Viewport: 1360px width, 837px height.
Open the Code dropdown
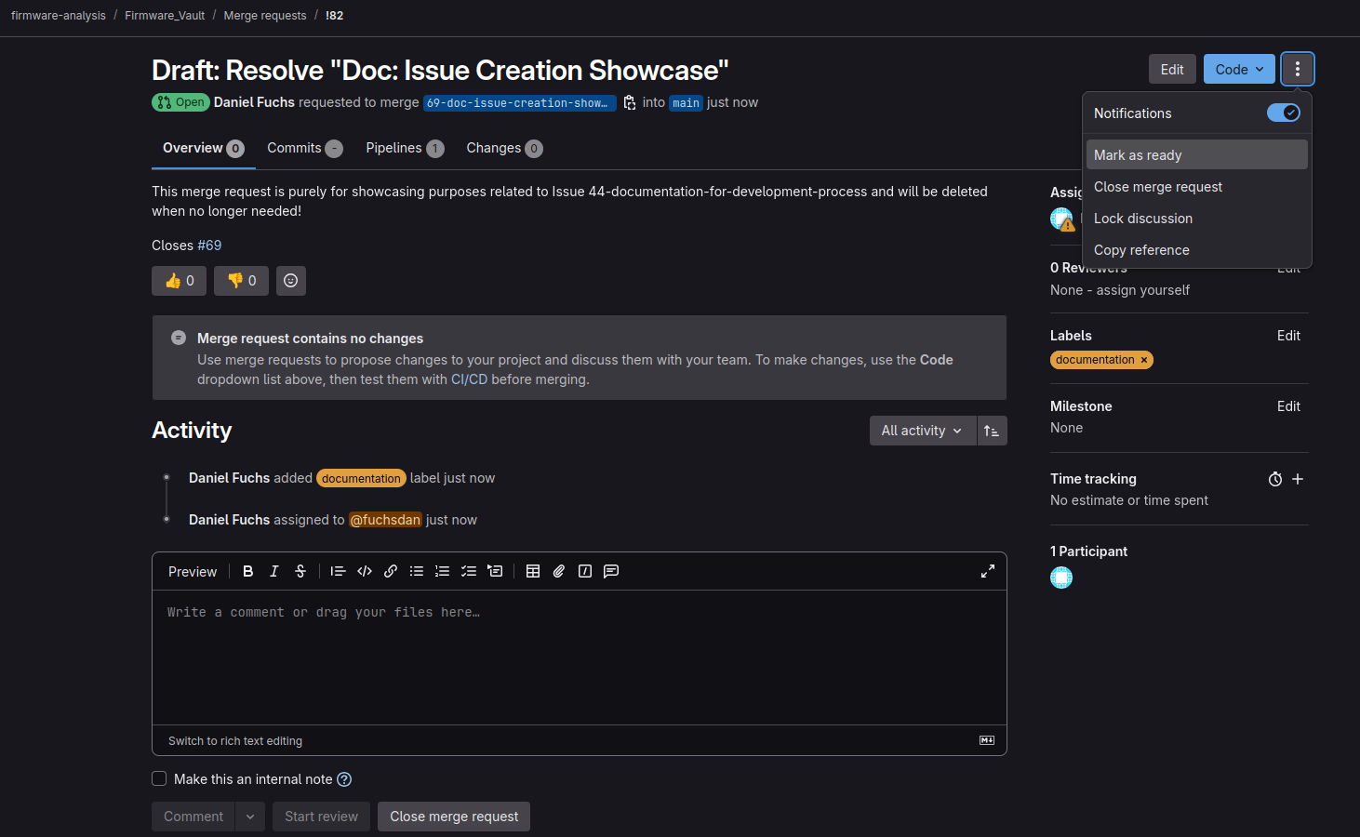[x=1239, y=69]
